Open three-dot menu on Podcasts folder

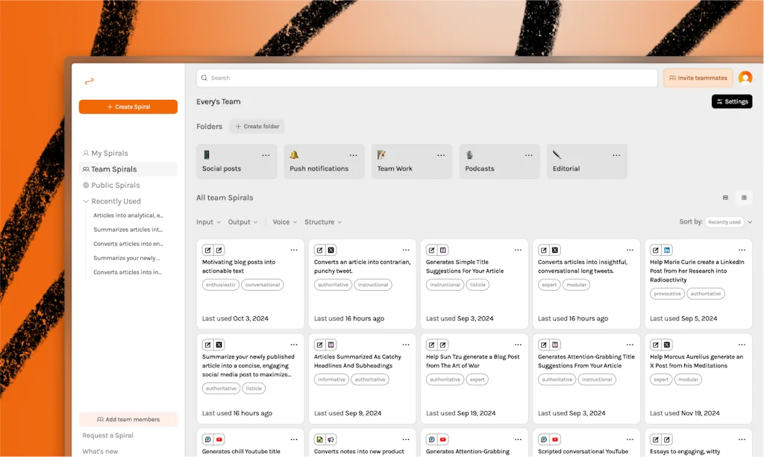tap(528, 155)
